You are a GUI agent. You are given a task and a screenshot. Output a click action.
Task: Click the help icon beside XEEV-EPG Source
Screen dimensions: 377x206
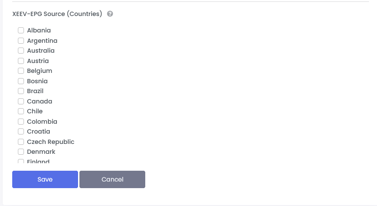click(x=110, y=14)
